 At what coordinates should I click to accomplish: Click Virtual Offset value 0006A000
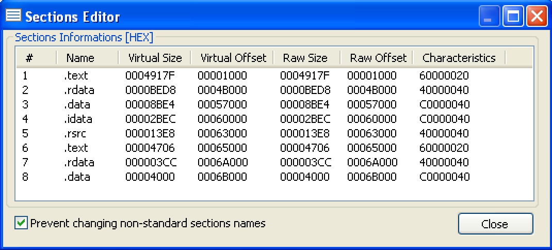tap(222, 162)
